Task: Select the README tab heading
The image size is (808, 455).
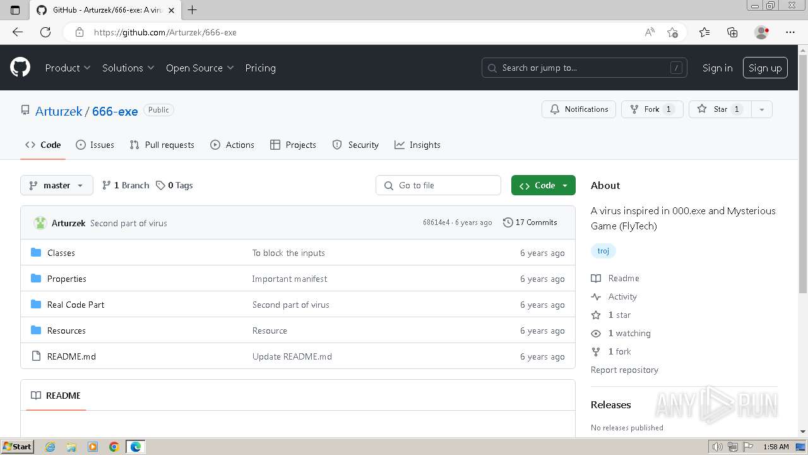Action: 56,396
